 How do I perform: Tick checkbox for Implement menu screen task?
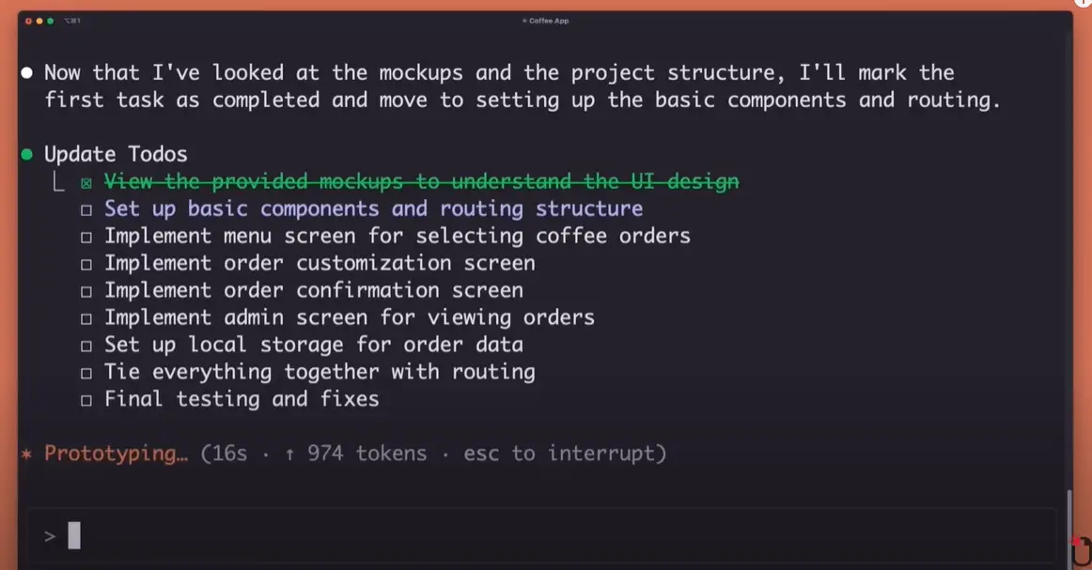click(x=86, y=238)
